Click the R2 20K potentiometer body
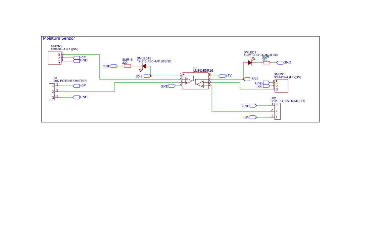The image size is (387, 252). [278, 111]
